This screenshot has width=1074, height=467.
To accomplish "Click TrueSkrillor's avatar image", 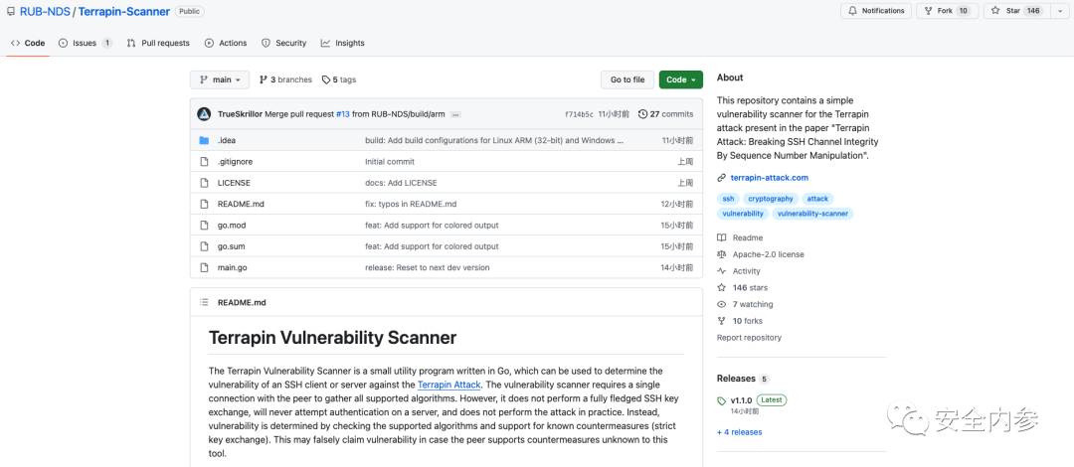I will coord(204,114).
